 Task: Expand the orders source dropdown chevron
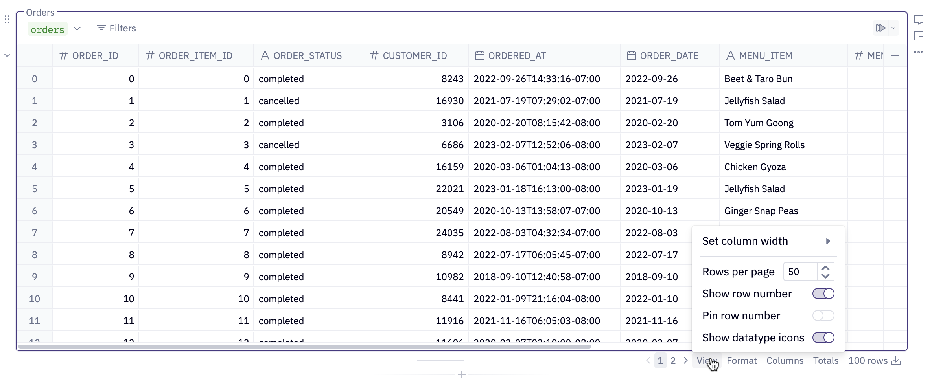77,28
